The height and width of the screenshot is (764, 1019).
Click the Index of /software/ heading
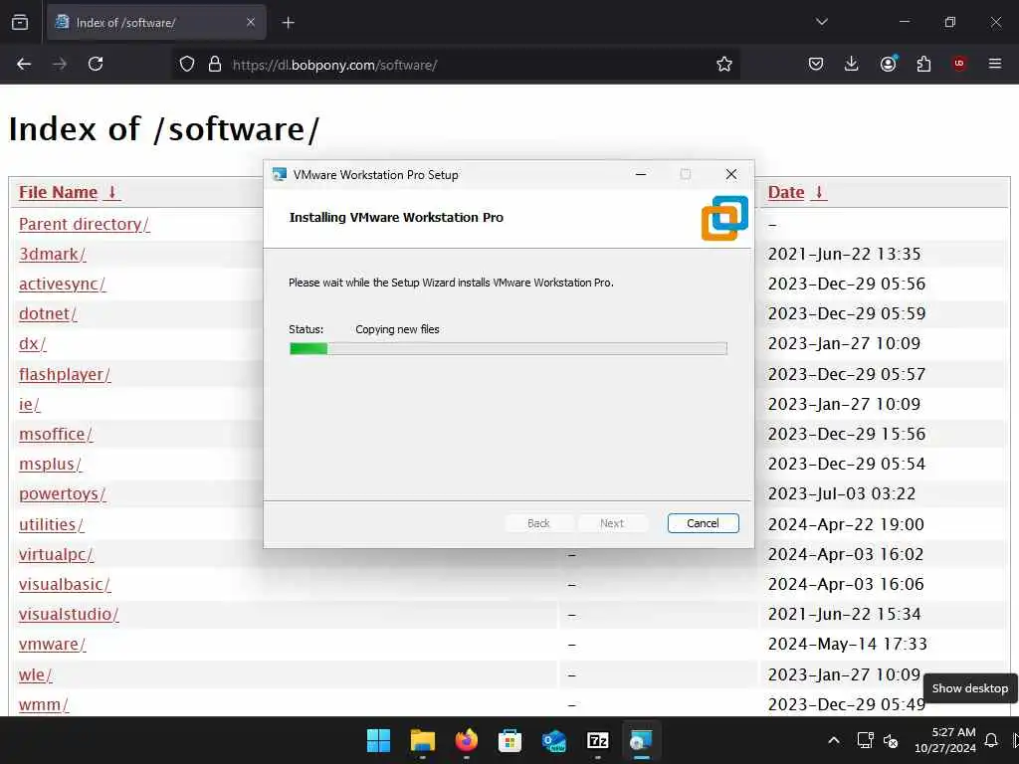164,128
